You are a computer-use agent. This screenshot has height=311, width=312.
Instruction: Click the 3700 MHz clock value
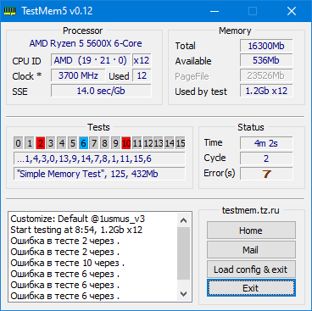point(78,75)
